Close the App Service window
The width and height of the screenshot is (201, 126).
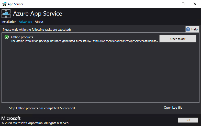click(x=195, y=4)
